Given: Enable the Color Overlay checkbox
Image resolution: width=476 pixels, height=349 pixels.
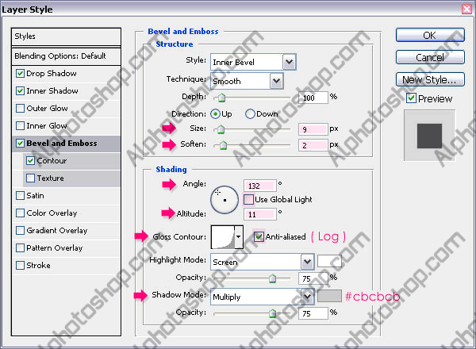Looking at the screenshot, I should pos(20,213).
